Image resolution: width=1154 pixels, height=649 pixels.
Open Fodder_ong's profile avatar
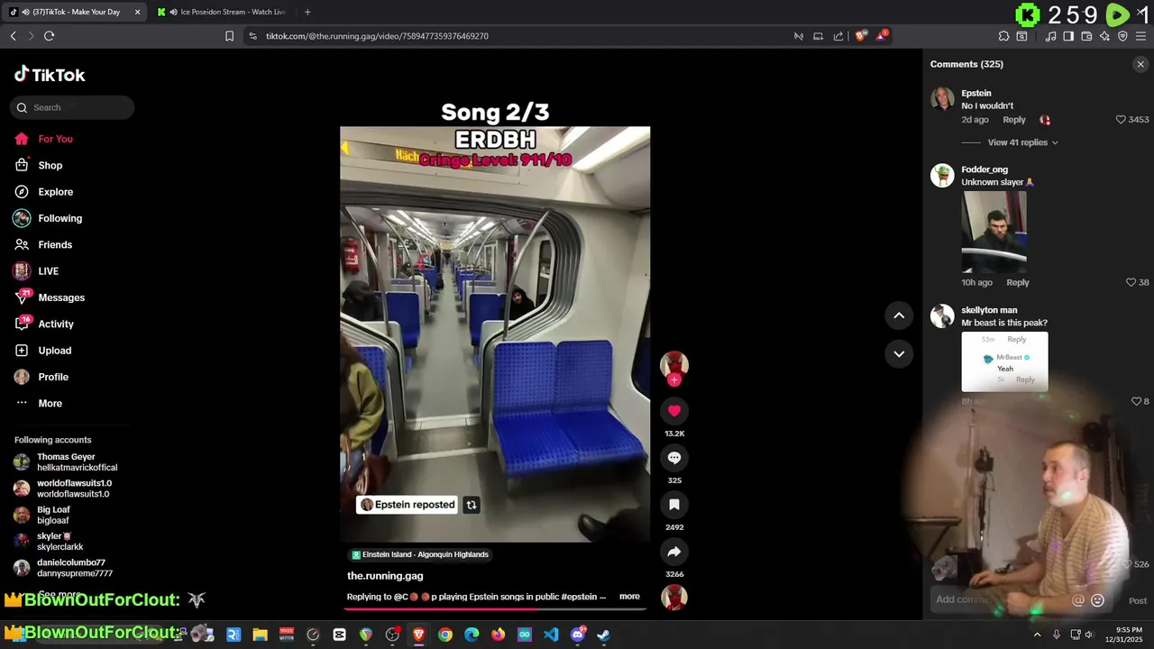942,175
